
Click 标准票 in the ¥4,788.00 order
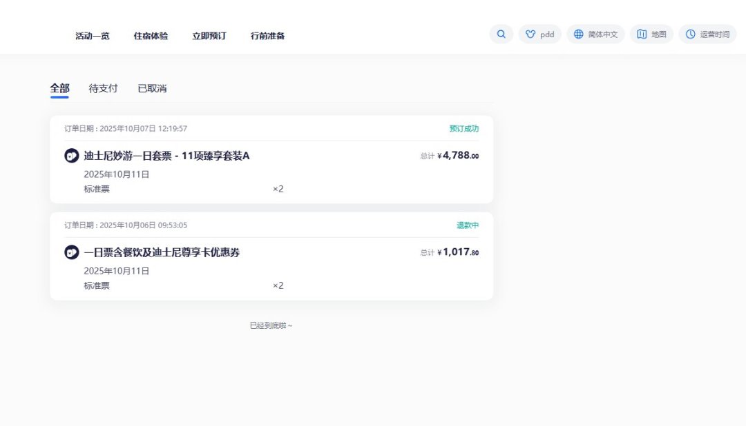(x=97, y=189)
